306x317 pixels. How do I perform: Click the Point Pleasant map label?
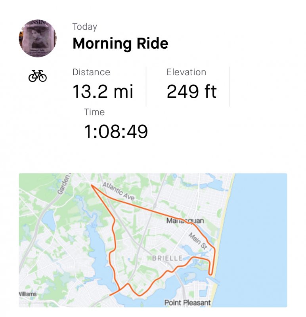187,303
